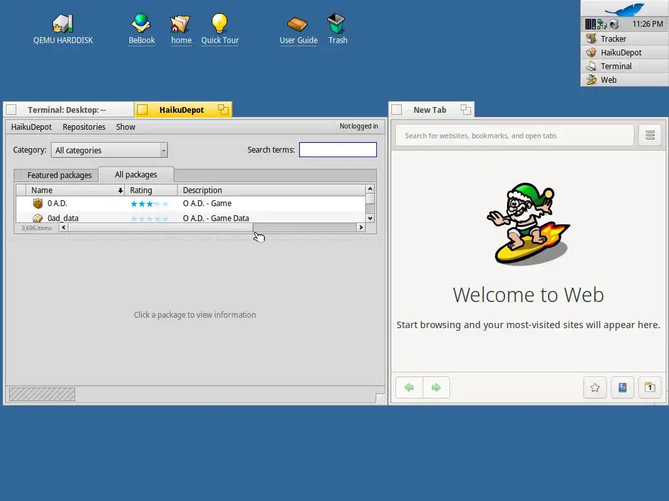Image resolution: width=669 pixels, height=501 pixels.
Task: Select the Terminal: Desktop window tab
Action: 67,110
